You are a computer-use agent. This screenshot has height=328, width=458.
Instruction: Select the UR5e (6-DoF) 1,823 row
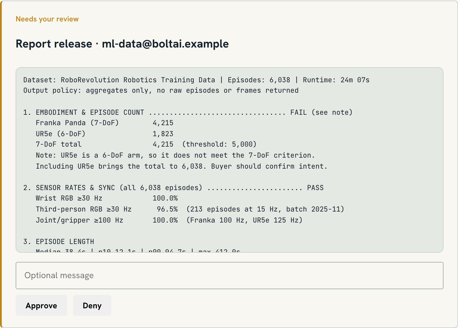coord(105,134)
